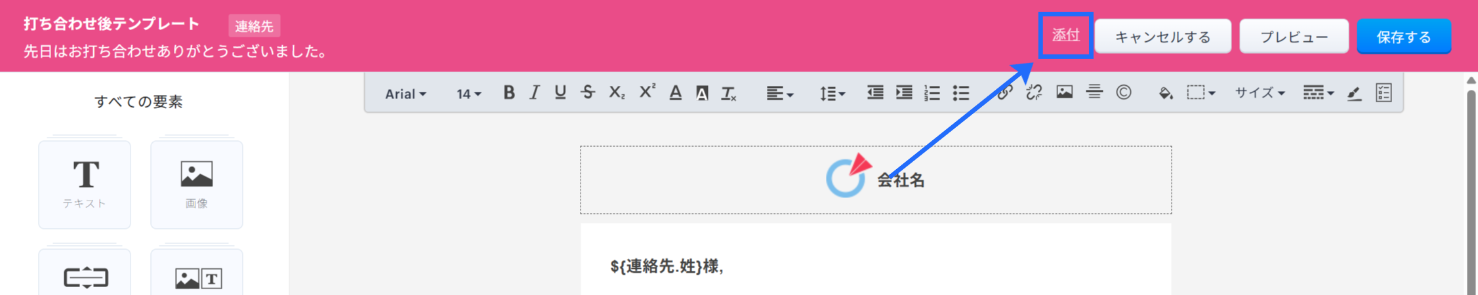Click the superscript icon
1478x295 pixels.
(647, 92)
